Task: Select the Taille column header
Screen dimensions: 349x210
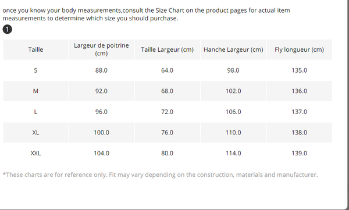Action: coord(35,49)
